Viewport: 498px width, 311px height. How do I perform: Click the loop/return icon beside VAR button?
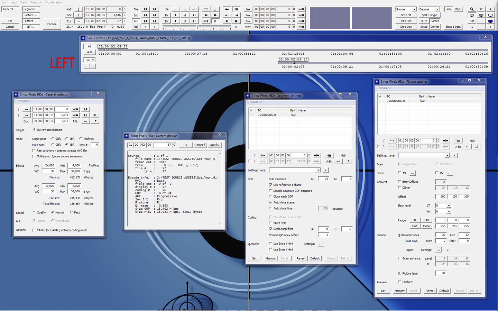tap(206, 9)
